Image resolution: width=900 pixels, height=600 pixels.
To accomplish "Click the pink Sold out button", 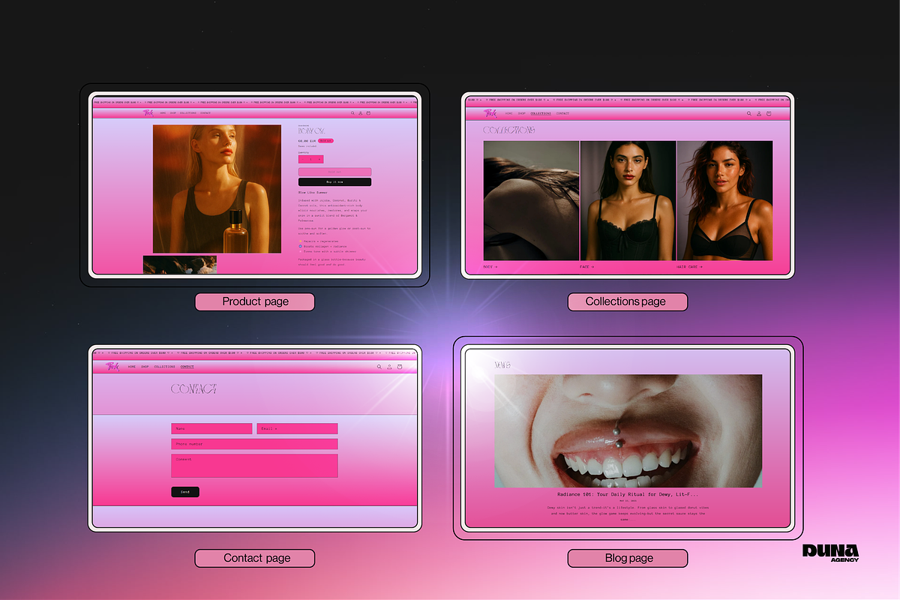I will coord(334,172).
